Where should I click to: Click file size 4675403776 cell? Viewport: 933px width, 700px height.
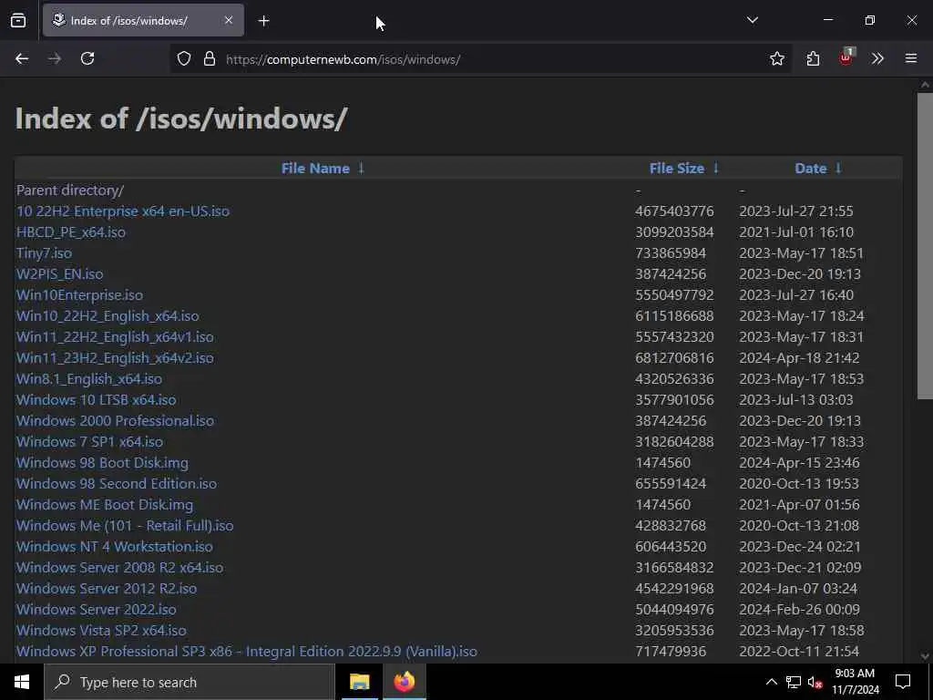674,211
